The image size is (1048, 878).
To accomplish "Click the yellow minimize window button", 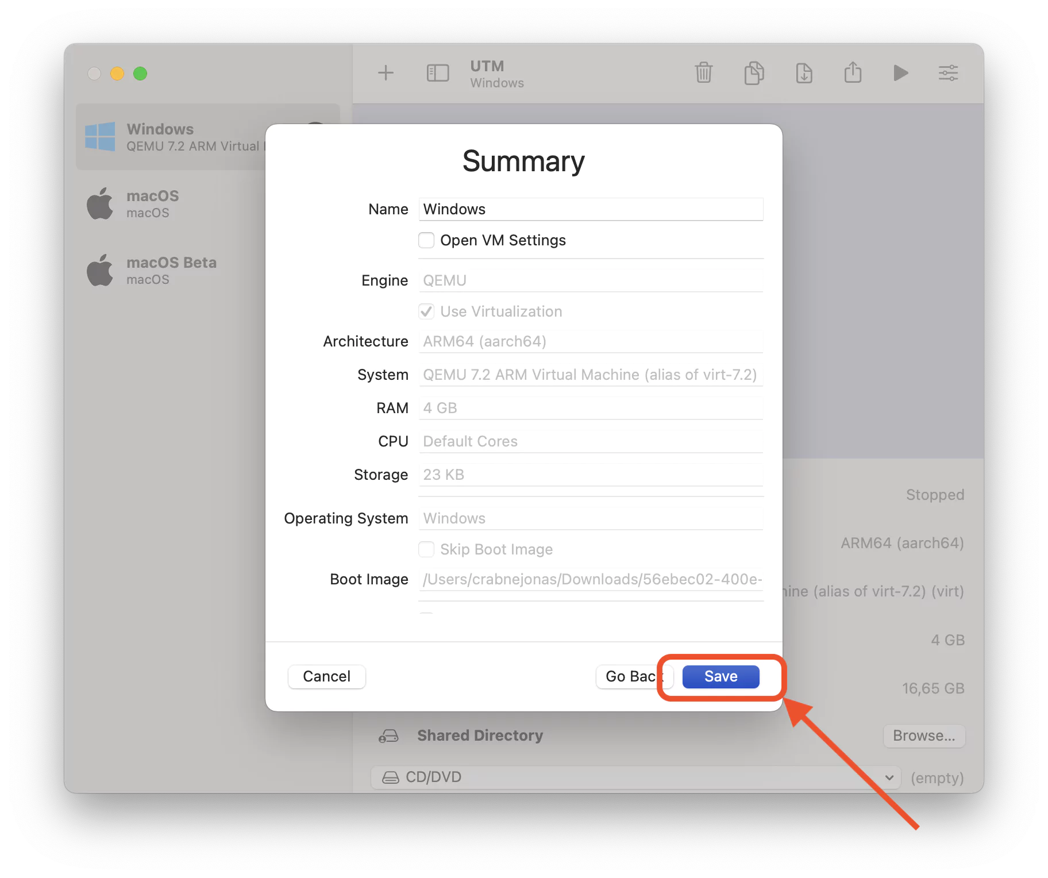I will point(117,74).
